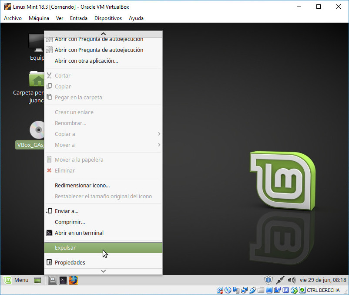This screenshot has width=349, height=295.
Task: Click the VirtualBox display status icon
Action: tap(269, 290)
